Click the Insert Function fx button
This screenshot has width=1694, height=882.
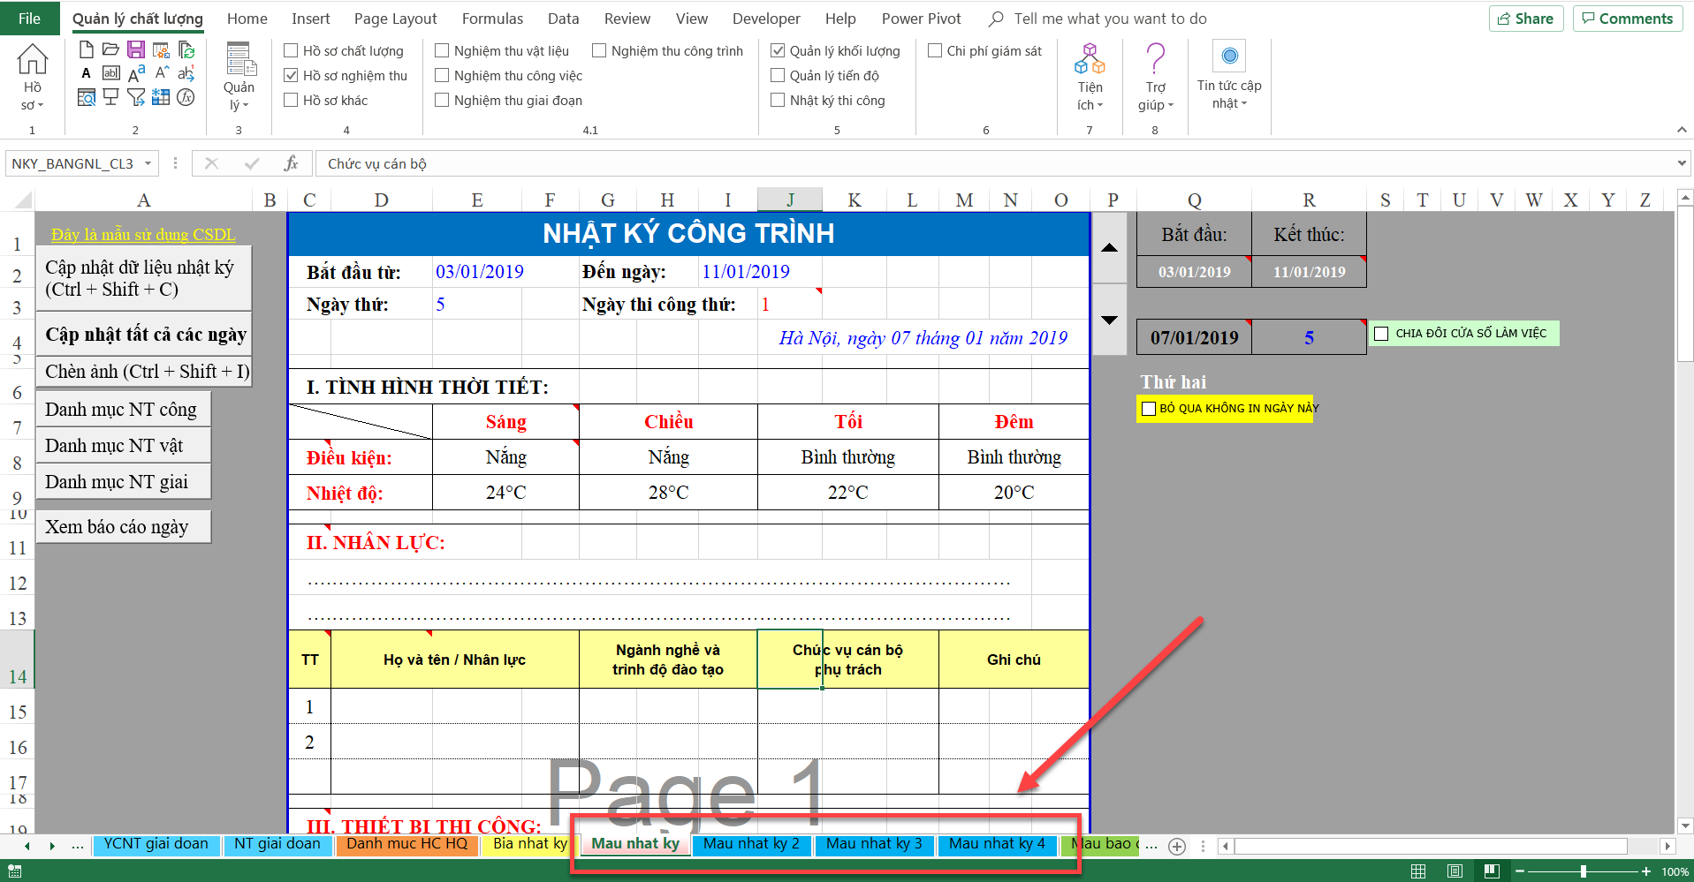coord(291,163)
